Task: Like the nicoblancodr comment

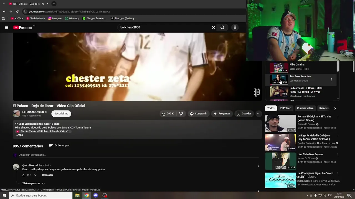Action: point(24,175)
